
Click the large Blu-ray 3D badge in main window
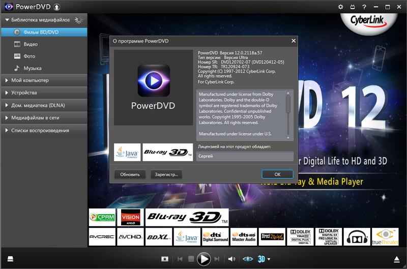pos(187,217)
